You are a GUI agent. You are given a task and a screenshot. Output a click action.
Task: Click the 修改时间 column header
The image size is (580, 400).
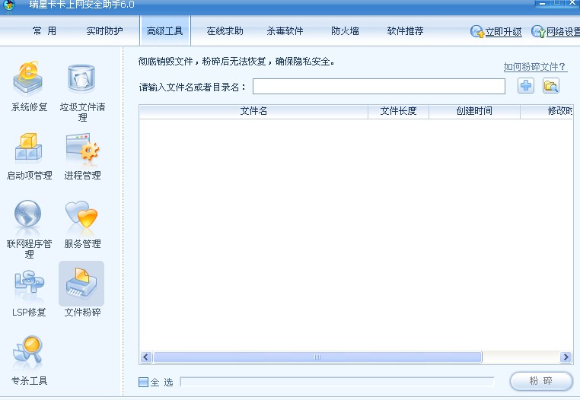pos(547,111)
